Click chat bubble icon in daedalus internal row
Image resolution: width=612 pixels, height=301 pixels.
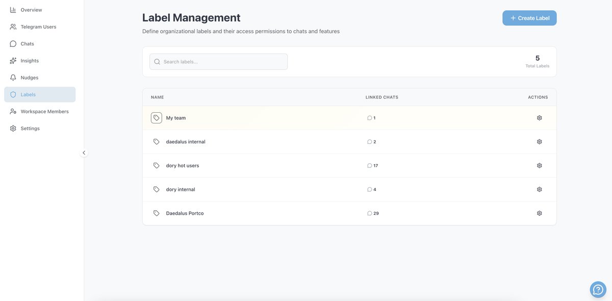pos(370,142)
